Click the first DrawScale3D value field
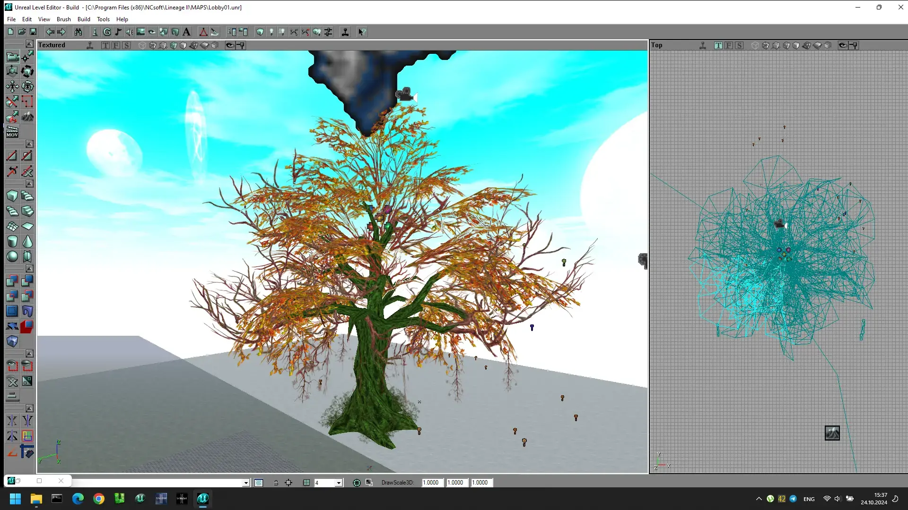 coord(432,483)
